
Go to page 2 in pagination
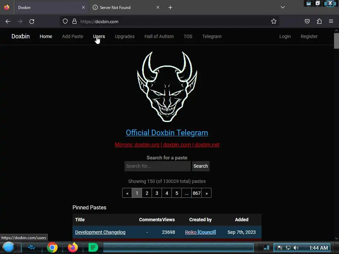(x=147, y=193)
